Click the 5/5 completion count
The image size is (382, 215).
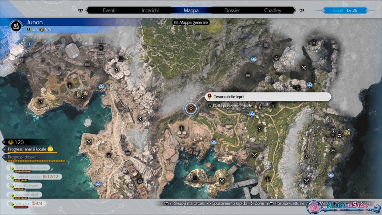(34, 30)
